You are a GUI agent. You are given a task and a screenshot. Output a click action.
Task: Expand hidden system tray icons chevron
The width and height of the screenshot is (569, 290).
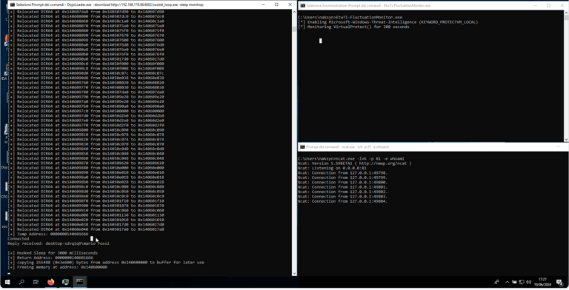coord(508,282)
